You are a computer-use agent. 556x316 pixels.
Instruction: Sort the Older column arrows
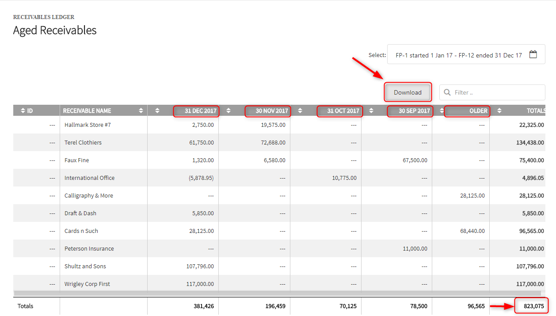tap(442, 110)
